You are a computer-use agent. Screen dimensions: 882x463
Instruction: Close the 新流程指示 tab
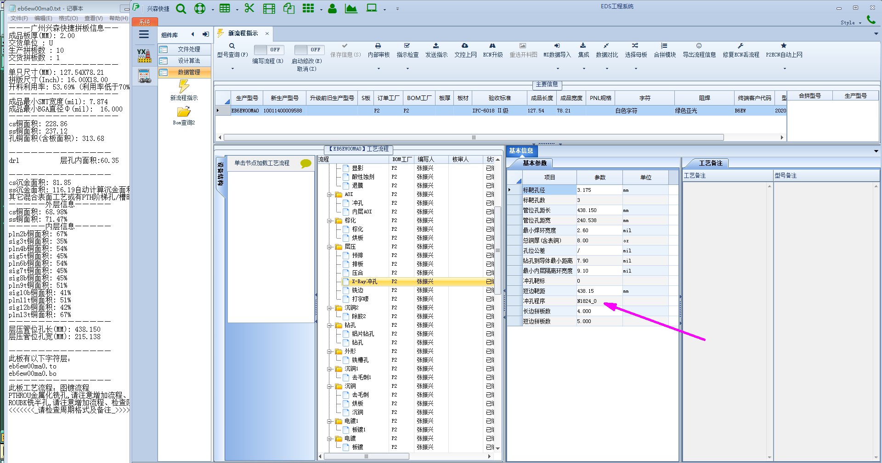pos(267,33)
